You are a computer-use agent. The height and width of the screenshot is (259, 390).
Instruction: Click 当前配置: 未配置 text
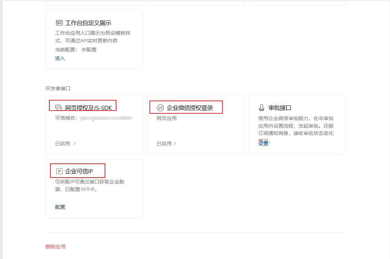tap(76, 50)
